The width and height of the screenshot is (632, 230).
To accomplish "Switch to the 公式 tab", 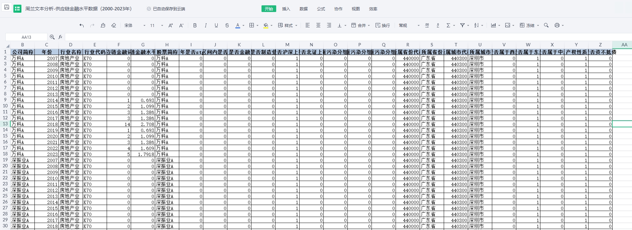I will pos(321,9).
